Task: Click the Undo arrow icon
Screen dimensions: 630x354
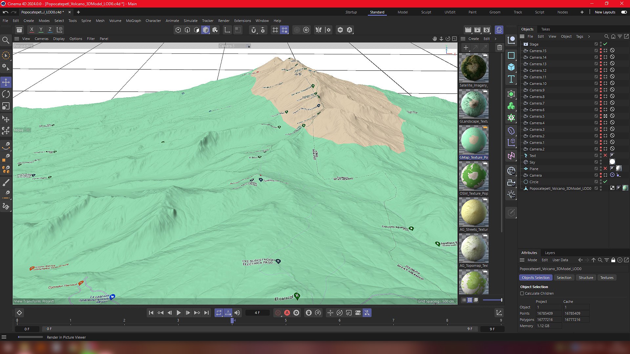Action: (6, 12)
